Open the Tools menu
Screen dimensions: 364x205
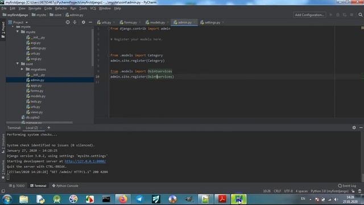(83, 9)
